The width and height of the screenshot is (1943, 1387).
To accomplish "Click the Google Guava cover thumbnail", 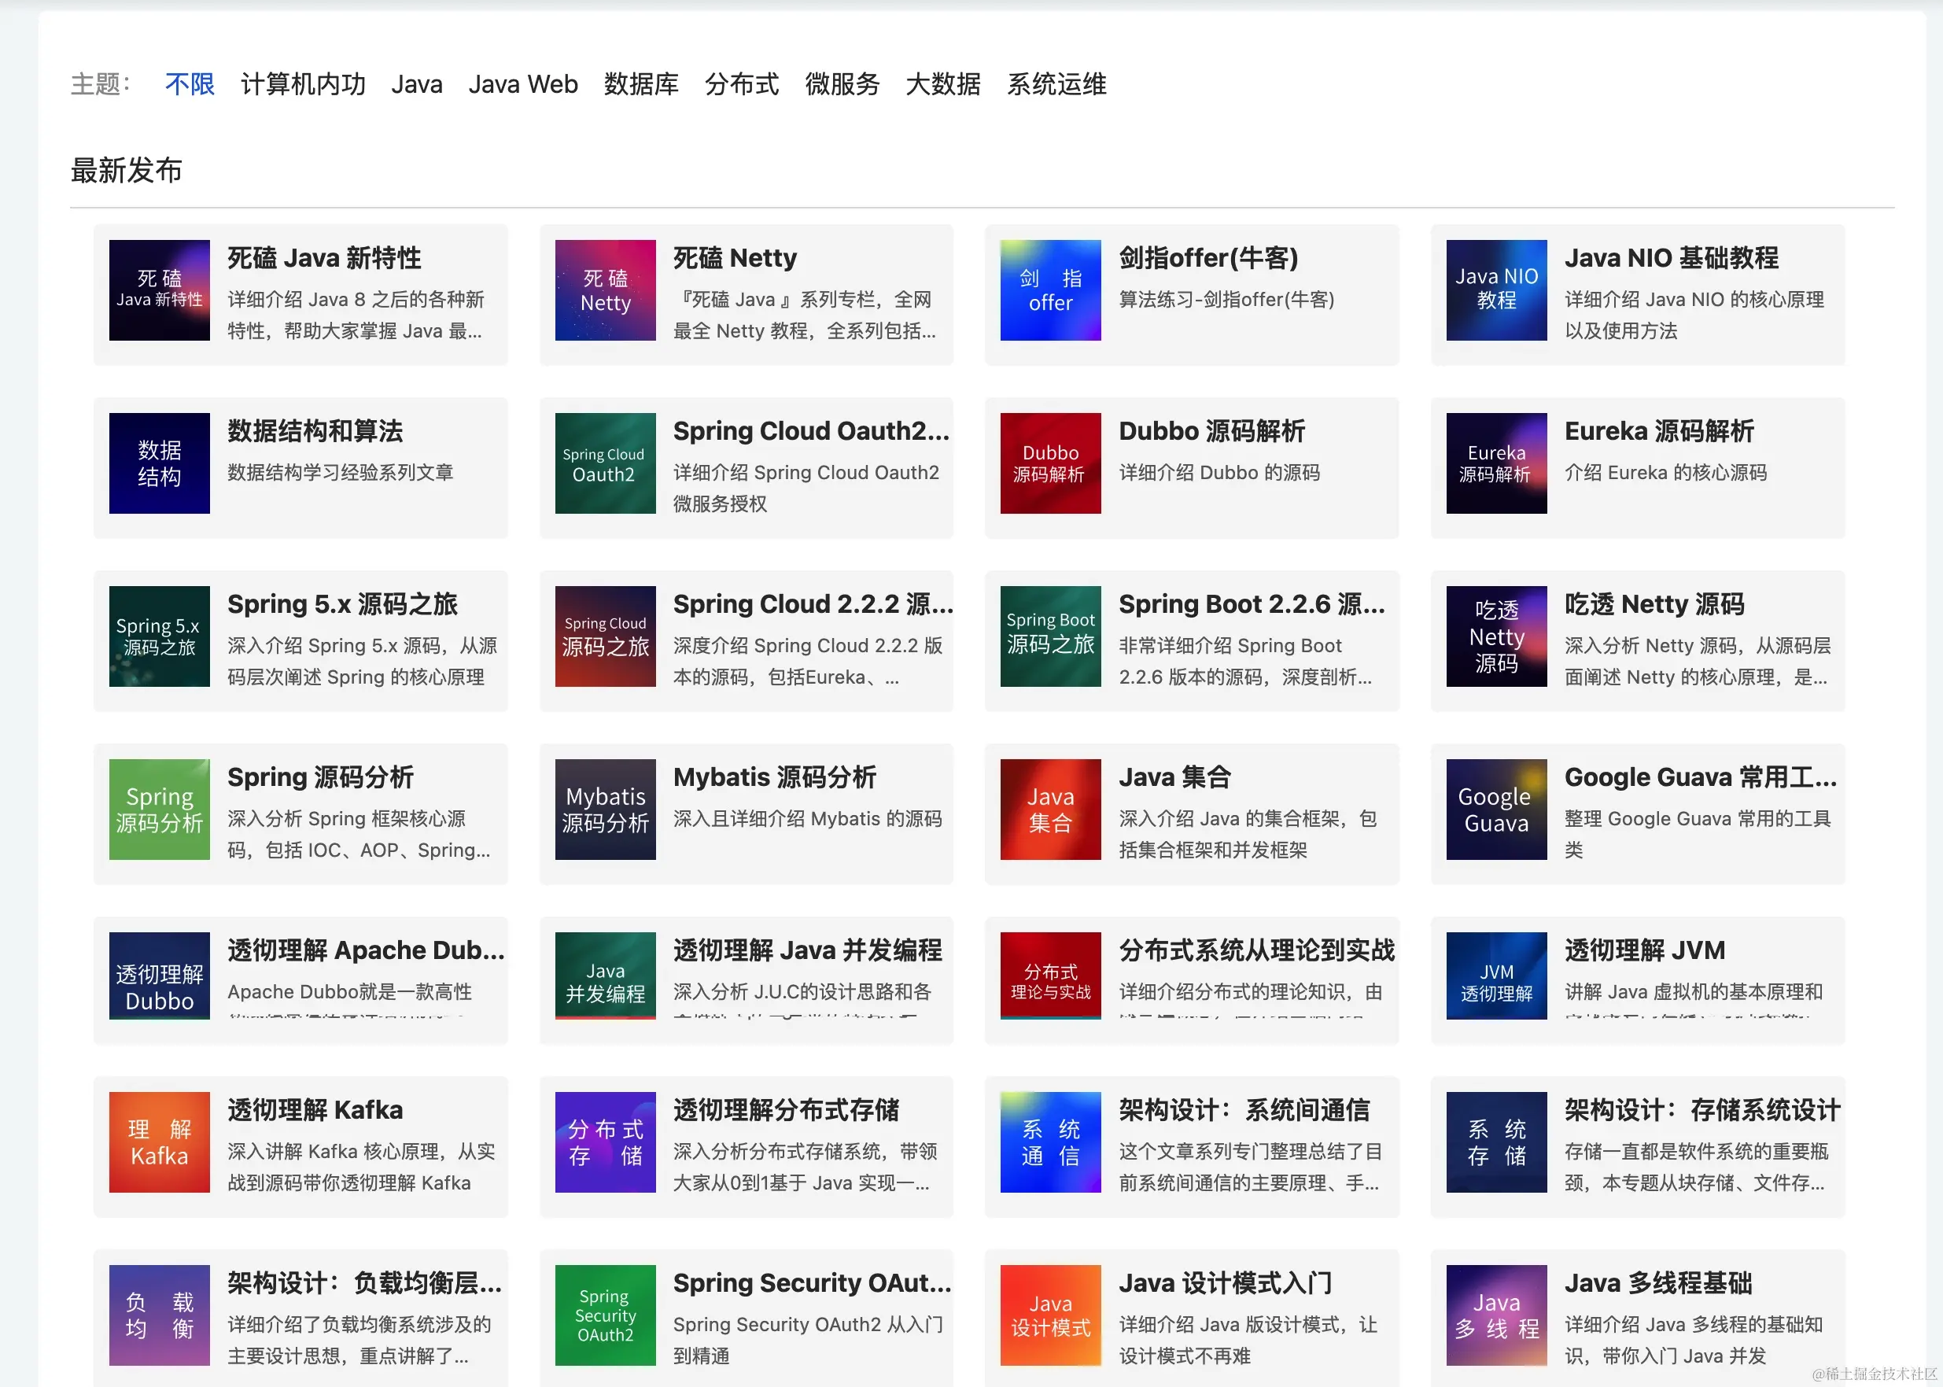I will pos(1496,809).
